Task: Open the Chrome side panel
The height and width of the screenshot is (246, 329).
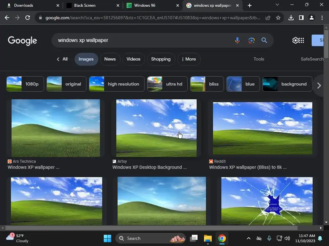Action: pyautogui.click(x=301, y=18)
